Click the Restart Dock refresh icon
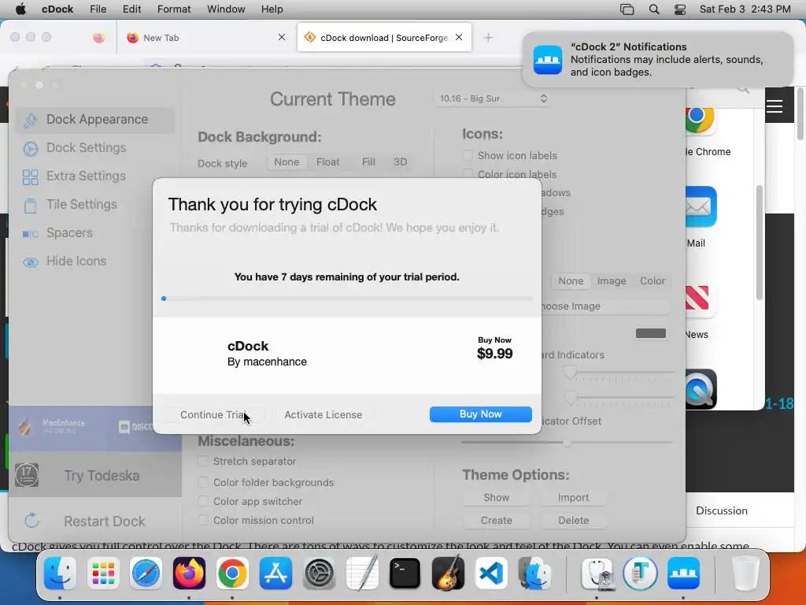 tap(31, 520)
